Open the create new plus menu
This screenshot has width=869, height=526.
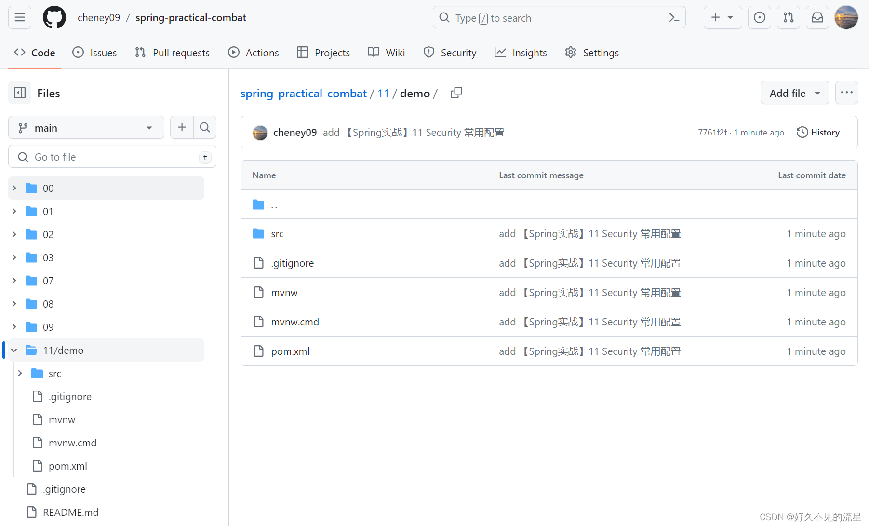point(722,18)
